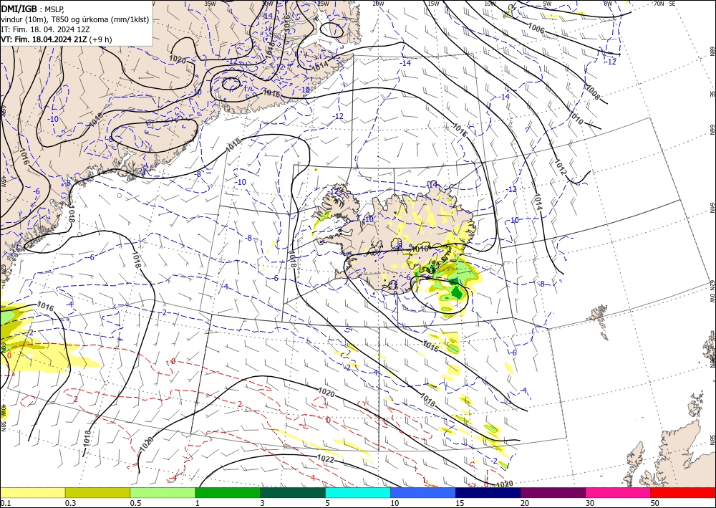Click the 1006 isobar label
This screenshot has height=508, width=716.
point(536,27)
